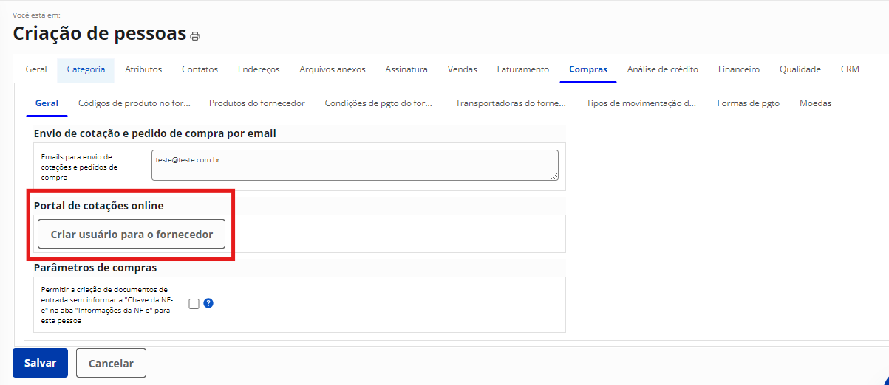Click the 'Permitir a criação de documentos' label
Screen dimensions: 889x385
pyautogui.click(x=106, y=305)
